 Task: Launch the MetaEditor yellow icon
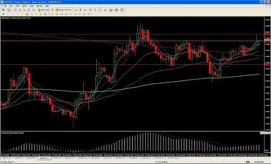click(52, 10)
